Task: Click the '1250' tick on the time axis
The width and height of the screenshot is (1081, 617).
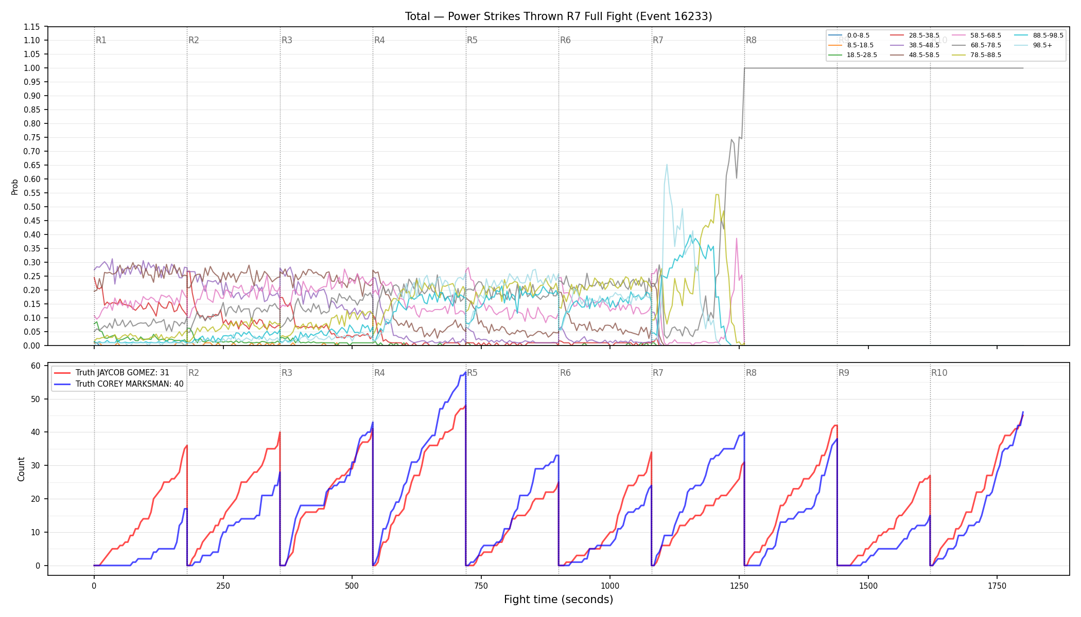Action: tap(739, 586)
